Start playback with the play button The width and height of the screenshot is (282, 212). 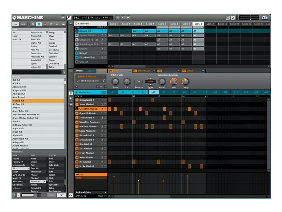click(x=123, y=18)
